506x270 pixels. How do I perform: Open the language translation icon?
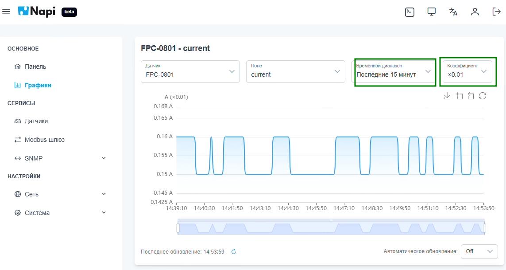[x=453, y=12]
